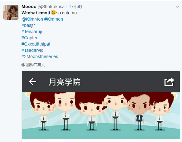Open the #Kimmon hashtag
The height and width of the screenshot is (142, 182).
(54, 19)
